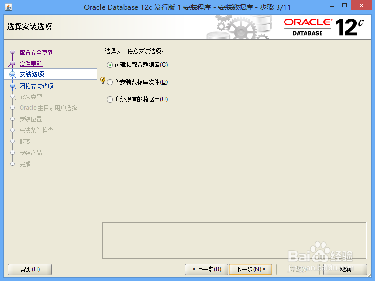Open the 网格安装选项 step link
This screenshot has width=375, height=281.
37,86
